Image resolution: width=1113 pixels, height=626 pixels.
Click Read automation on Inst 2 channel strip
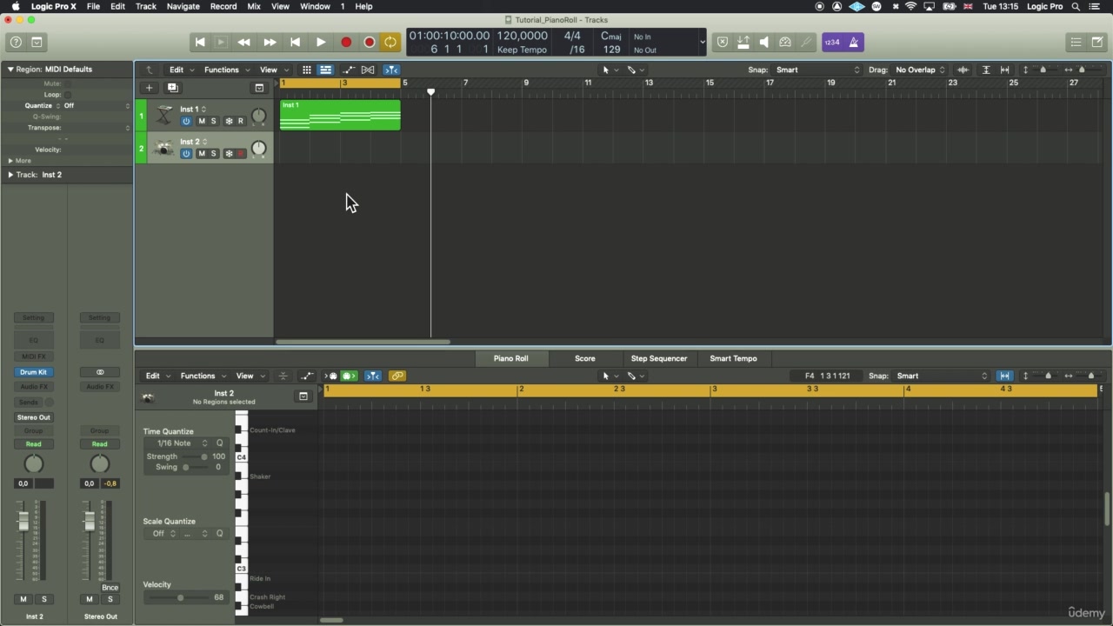(33, 444)
